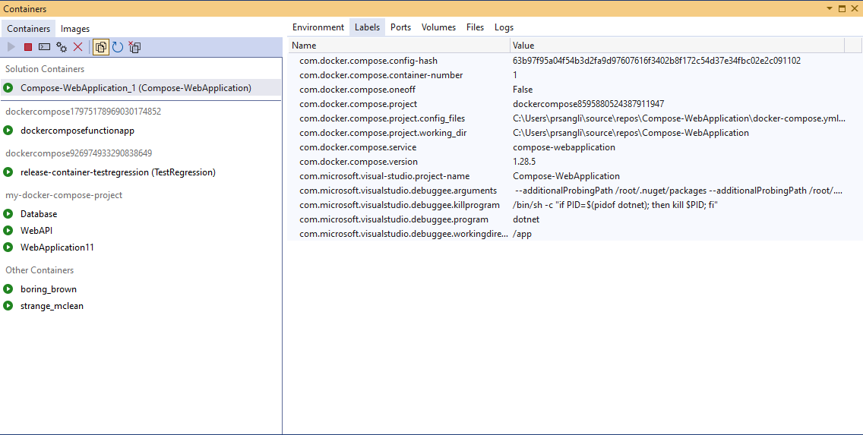Click the Other Containers group header
This screenshot has height=435, width=863.
pyautogui.click(x=40, y=270)
